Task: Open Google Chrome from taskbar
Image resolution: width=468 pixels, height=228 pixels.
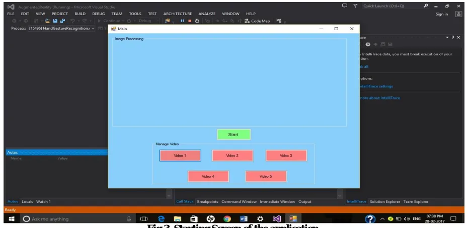Action: (x=227, y=219)
